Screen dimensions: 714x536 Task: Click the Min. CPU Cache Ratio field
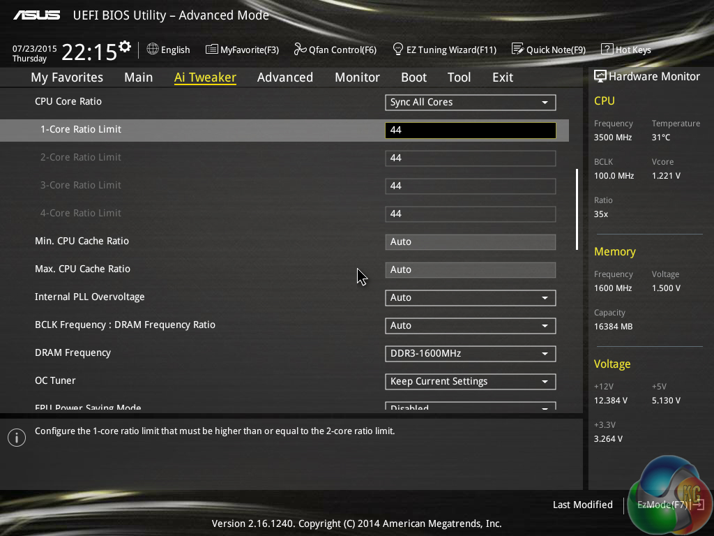click(471, 242)
